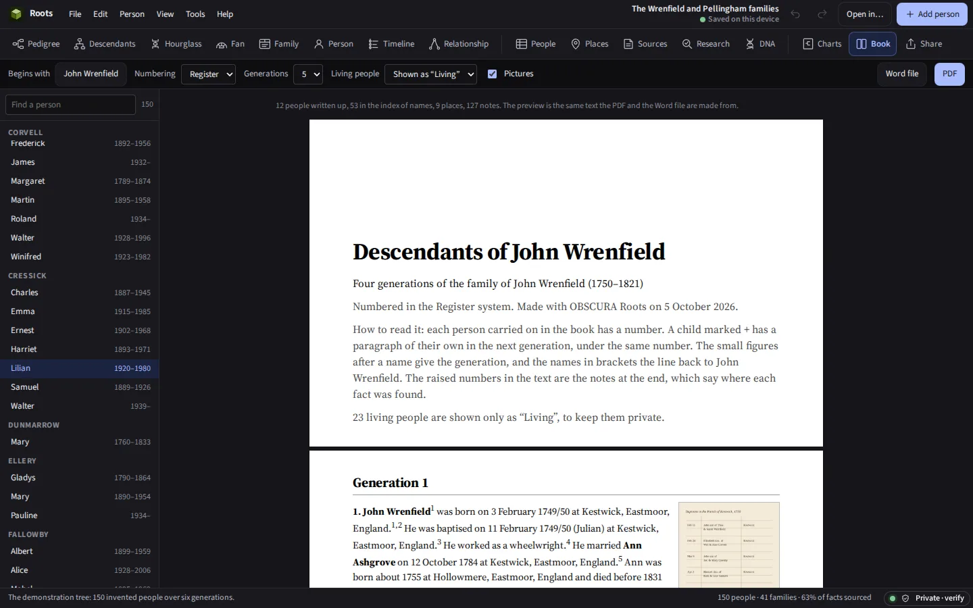The image size is (973, 608).
Task: Click the Open in… button
Action: 865,14
